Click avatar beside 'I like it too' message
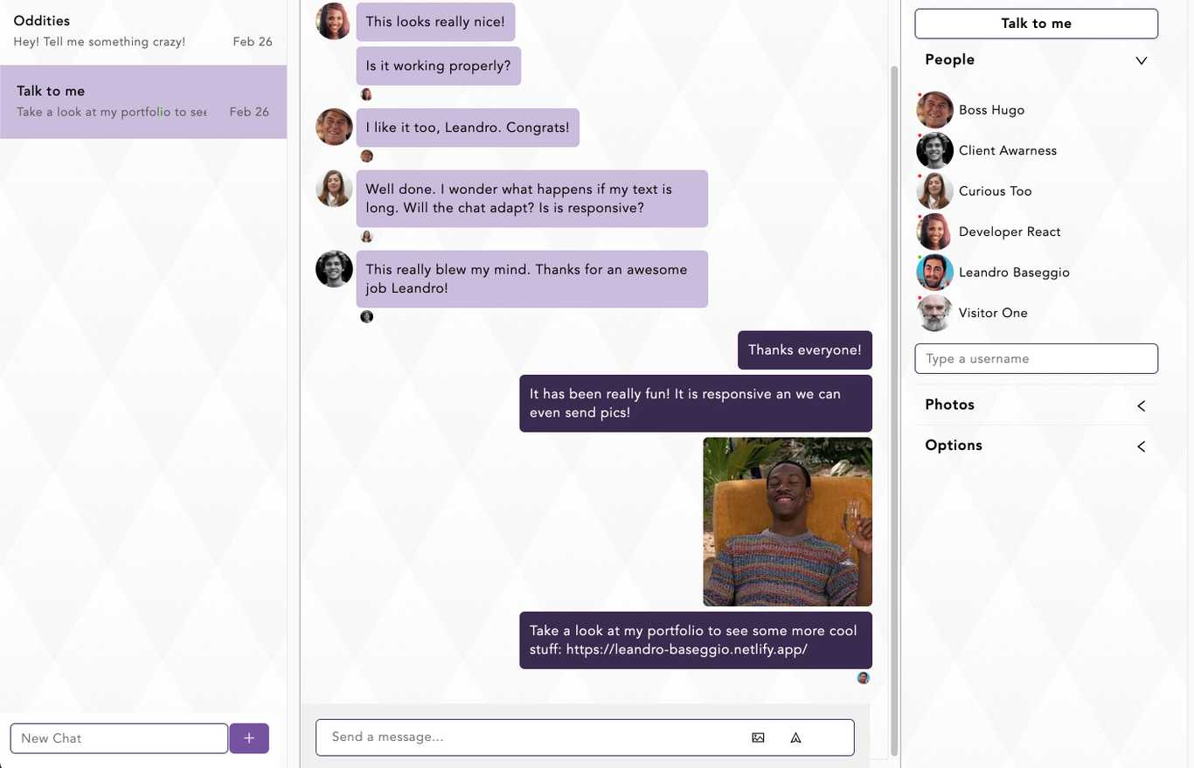Screen dimensions: 1194x768 pyautogui.click(x=334, y=127)
